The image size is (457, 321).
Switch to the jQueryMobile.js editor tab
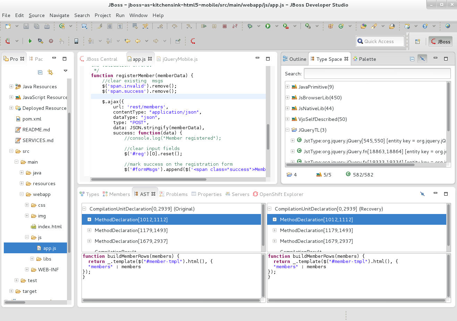[177, 59]
